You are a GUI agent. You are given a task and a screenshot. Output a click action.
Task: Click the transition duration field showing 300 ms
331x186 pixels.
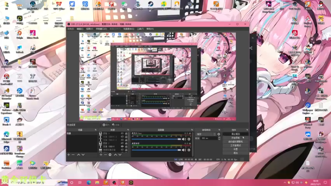point(209,138)
